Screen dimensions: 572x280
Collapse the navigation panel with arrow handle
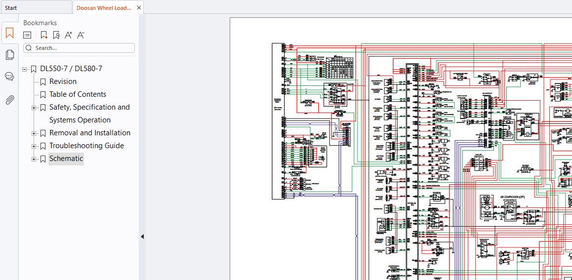tap(142, 237)
